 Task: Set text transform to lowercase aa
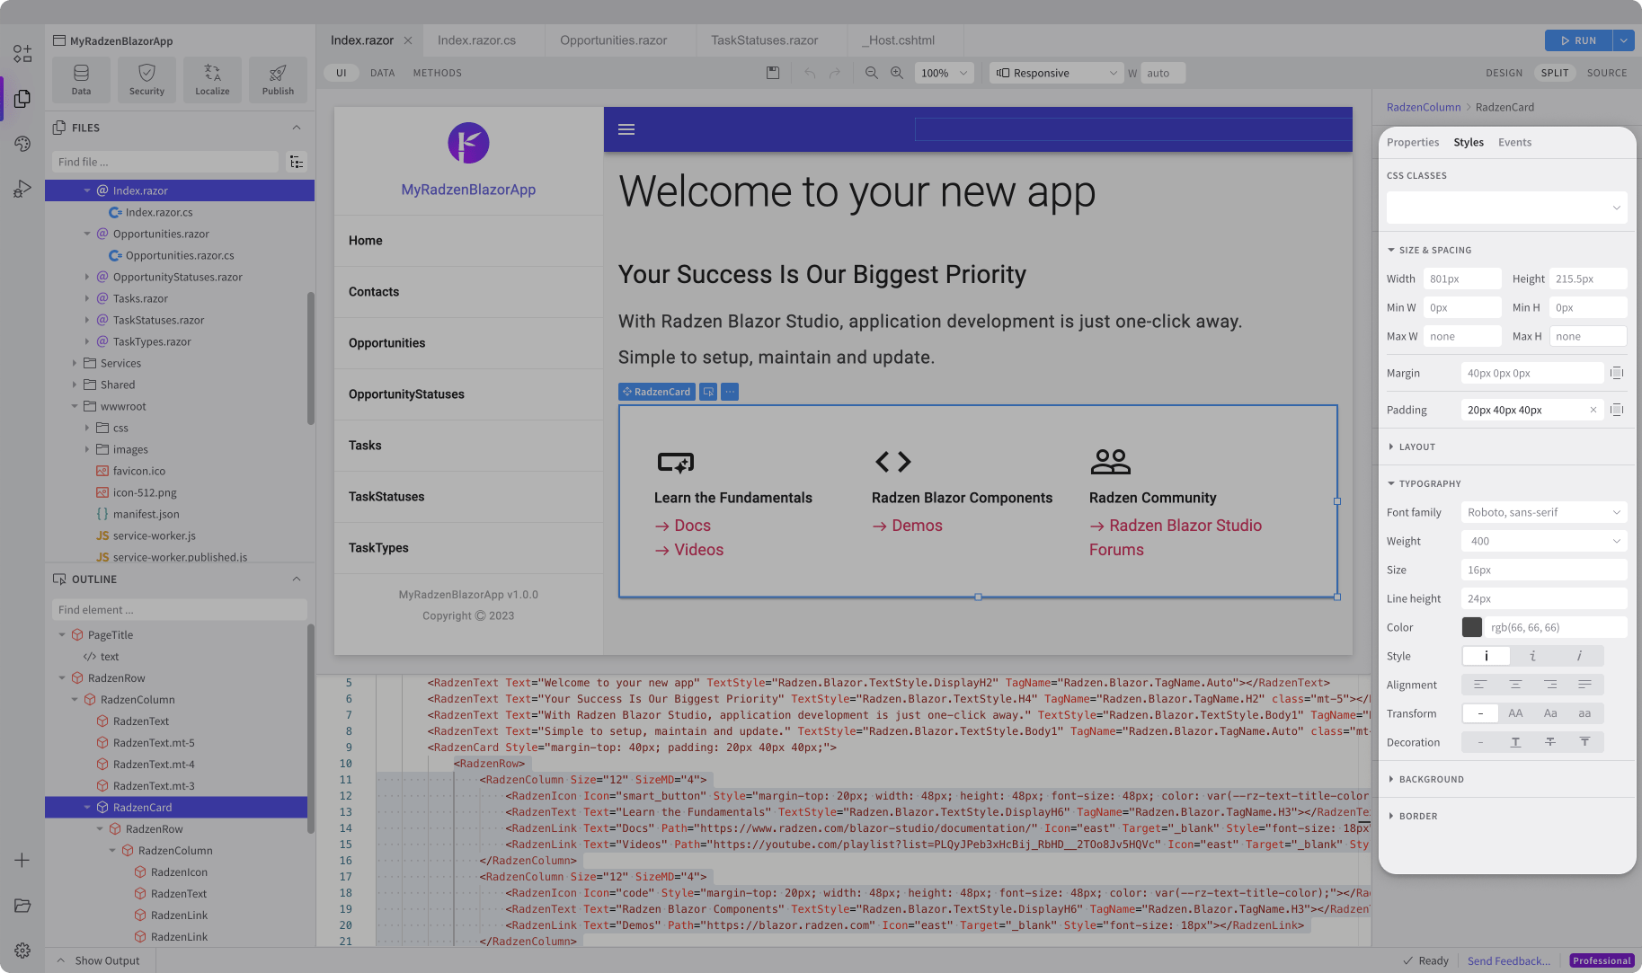pos(1584,713)
